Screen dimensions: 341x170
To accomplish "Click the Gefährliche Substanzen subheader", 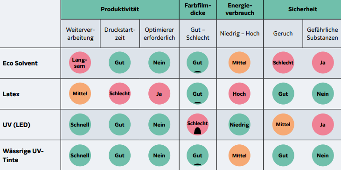I will (322, 34).
